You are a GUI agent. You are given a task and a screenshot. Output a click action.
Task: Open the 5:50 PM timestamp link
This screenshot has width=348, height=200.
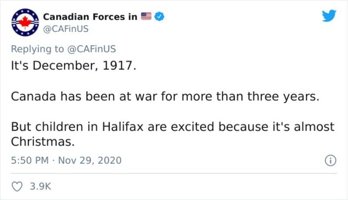tap(30, 160)
